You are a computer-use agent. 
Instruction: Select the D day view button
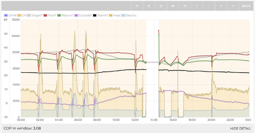161,6
